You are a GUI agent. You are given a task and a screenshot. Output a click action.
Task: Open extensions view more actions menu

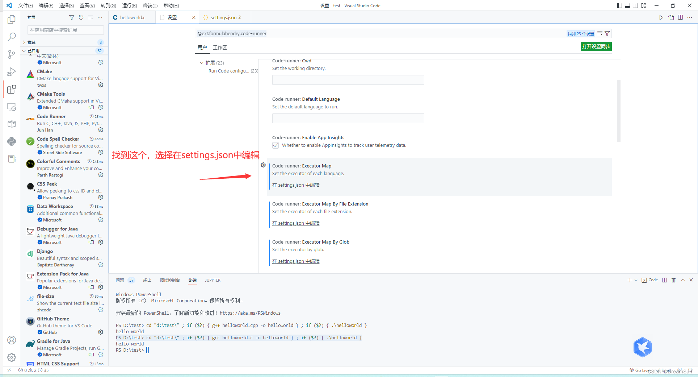[100, 17]
